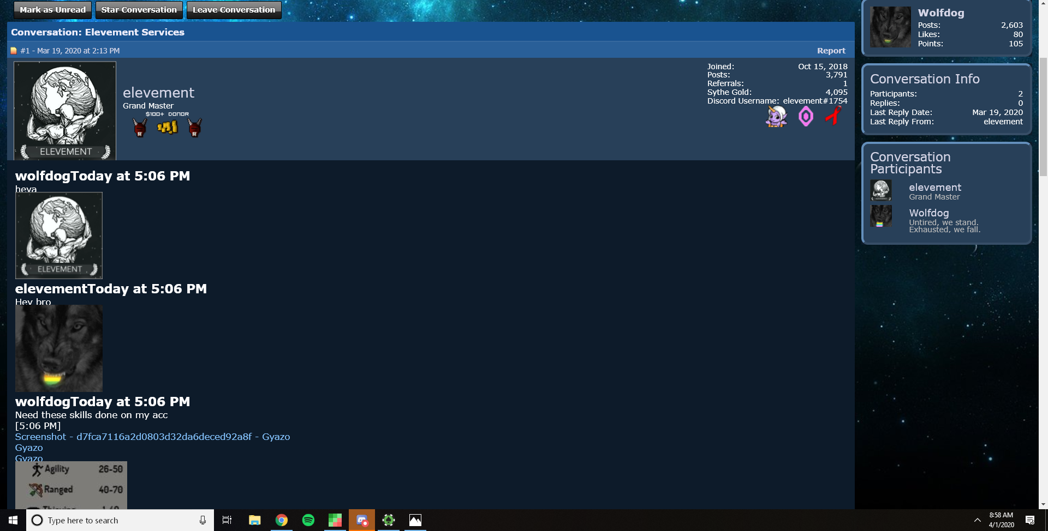
Task: Click the Joined date Oct 15, 2018
Action: [x=823, y=67]
